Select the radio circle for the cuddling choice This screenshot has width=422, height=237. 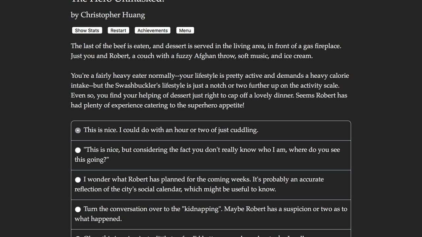click(x=78, y=130)
